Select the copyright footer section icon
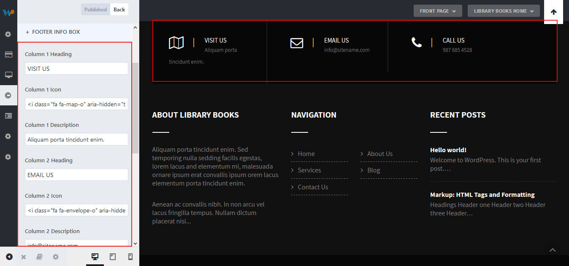The width and height of the screenshot is (569, 266). click(8, 95)
